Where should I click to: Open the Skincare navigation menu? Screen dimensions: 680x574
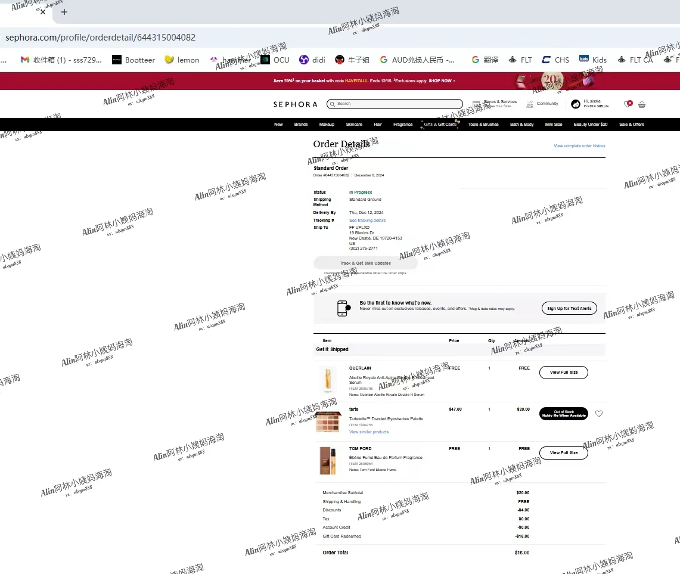point(355,125)
